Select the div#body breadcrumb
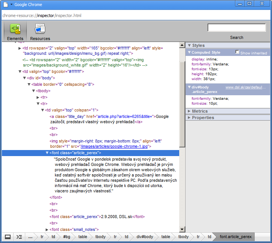Viewport: 272px width, 243px height. coord(145,237)
